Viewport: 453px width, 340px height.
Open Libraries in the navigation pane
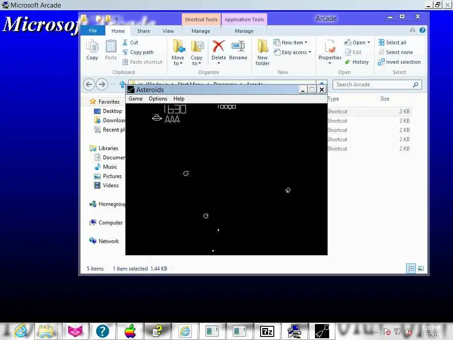click(x=104, y=148)
